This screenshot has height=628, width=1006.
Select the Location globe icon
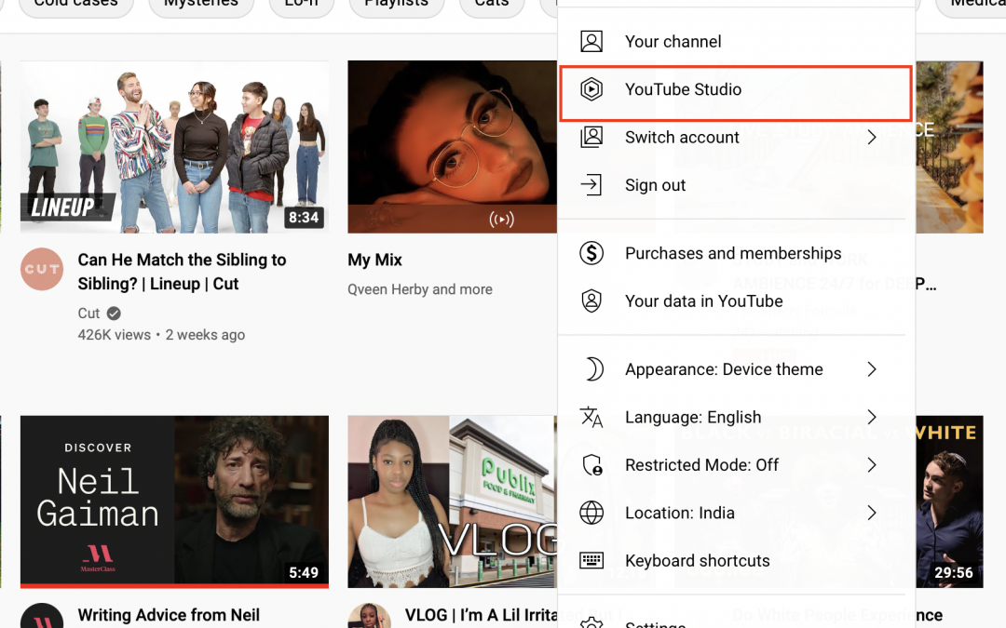tap(594, 513)
